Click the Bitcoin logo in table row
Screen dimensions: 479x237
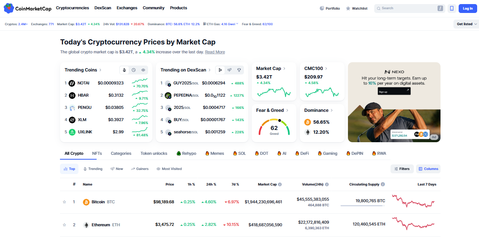pos(86,202)
